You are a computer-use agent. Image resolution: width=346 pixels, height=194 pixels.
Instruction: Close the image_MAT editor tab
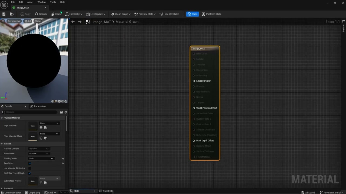[45, 8]
